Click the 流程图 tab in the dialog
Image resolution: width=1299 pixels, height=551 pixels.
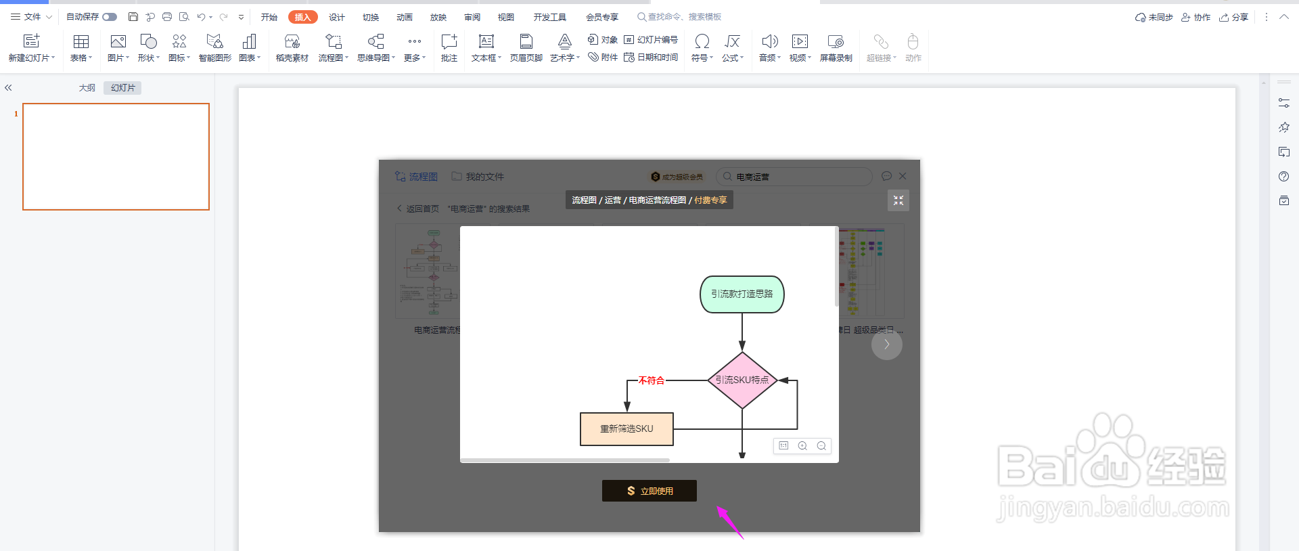417,177
